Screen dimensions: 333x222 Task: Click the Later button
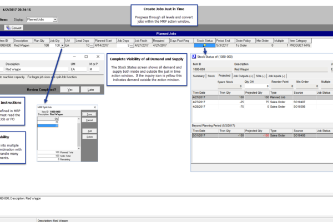[90, 90]
